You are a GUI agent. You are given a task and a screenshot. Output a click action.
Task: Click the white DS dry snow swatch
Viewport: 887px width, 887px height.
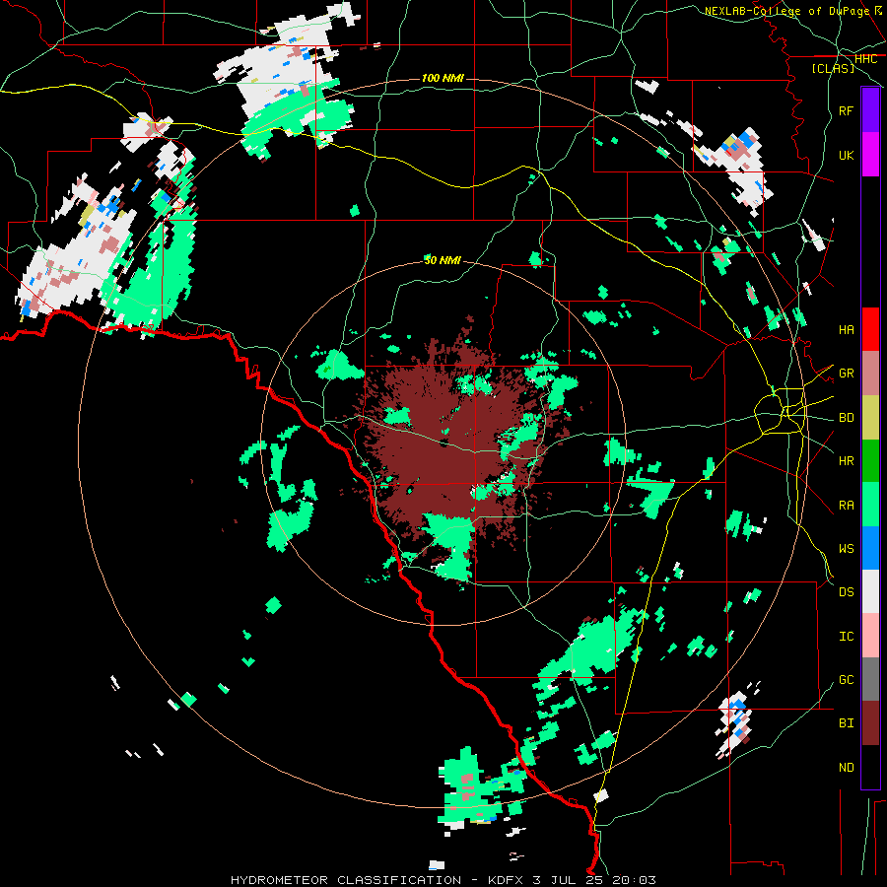click(870, 591)
